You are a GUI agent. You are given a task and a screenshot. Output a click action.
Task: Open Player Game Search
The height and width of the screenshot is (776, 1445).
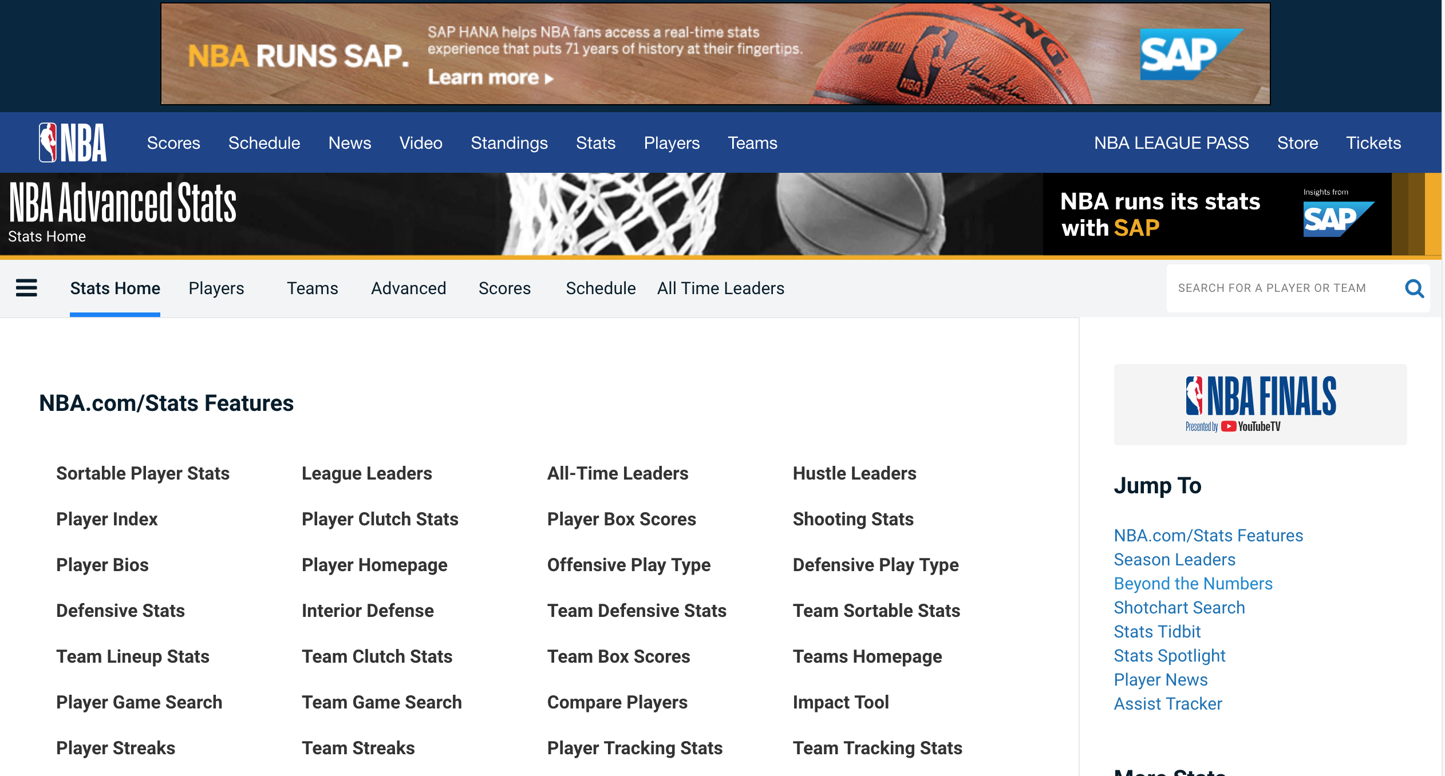click(x=139, y=702)
